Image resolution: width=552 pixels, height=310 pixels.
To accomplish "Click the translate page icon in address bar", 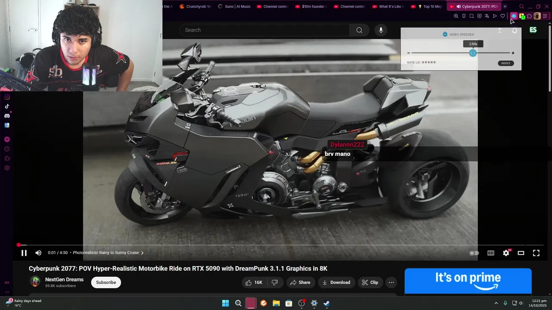I will tap(487, 16).
